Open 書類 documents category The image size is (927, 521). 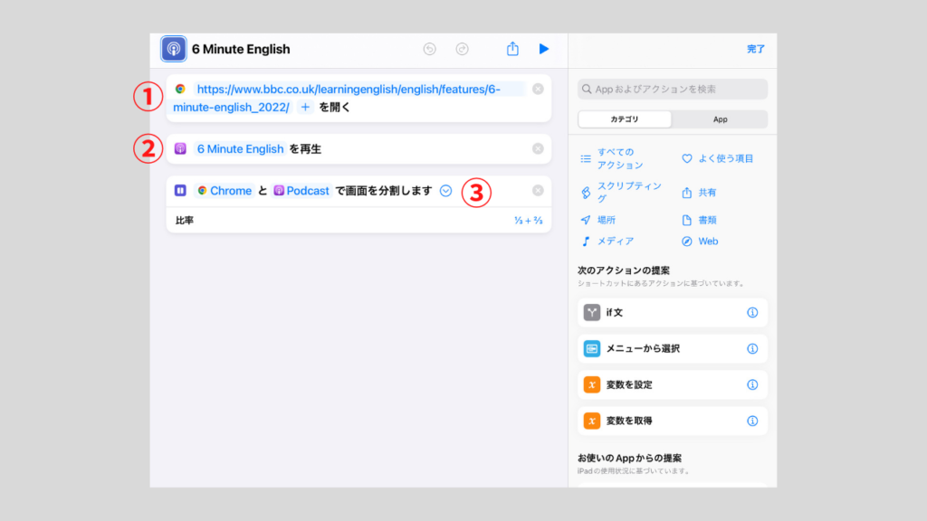[x=699, y=220]
